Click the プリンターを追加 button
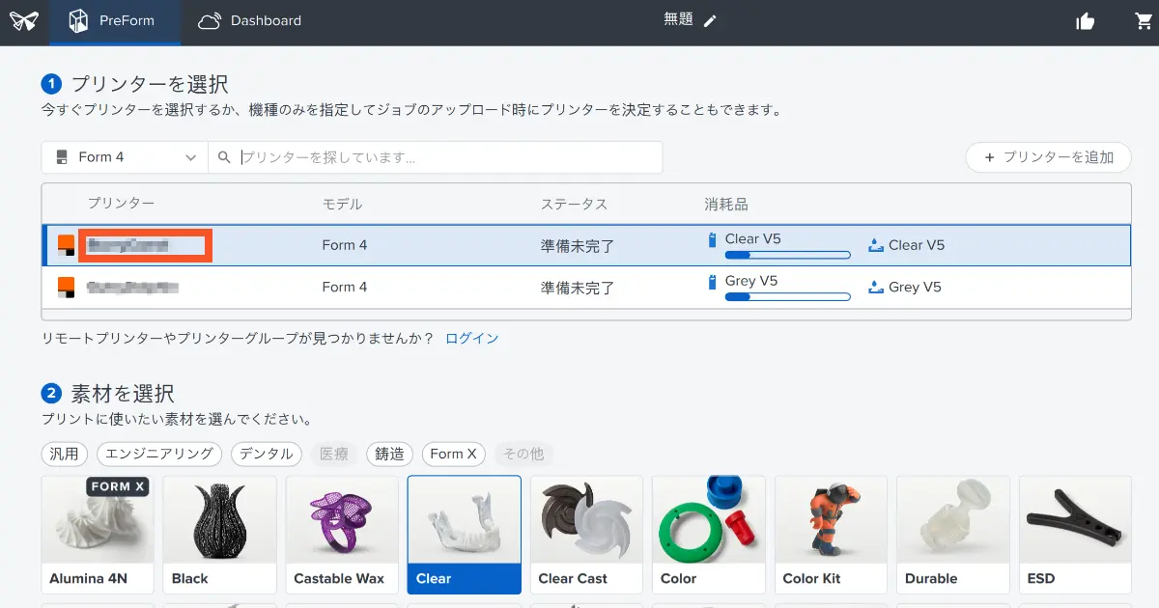 tap(1048, 157)
